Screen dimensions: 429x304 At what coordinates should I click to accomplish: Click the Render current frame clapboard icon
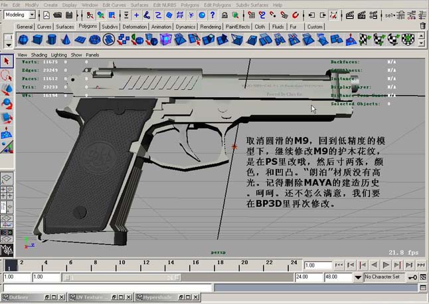click(x=350, y=15)
